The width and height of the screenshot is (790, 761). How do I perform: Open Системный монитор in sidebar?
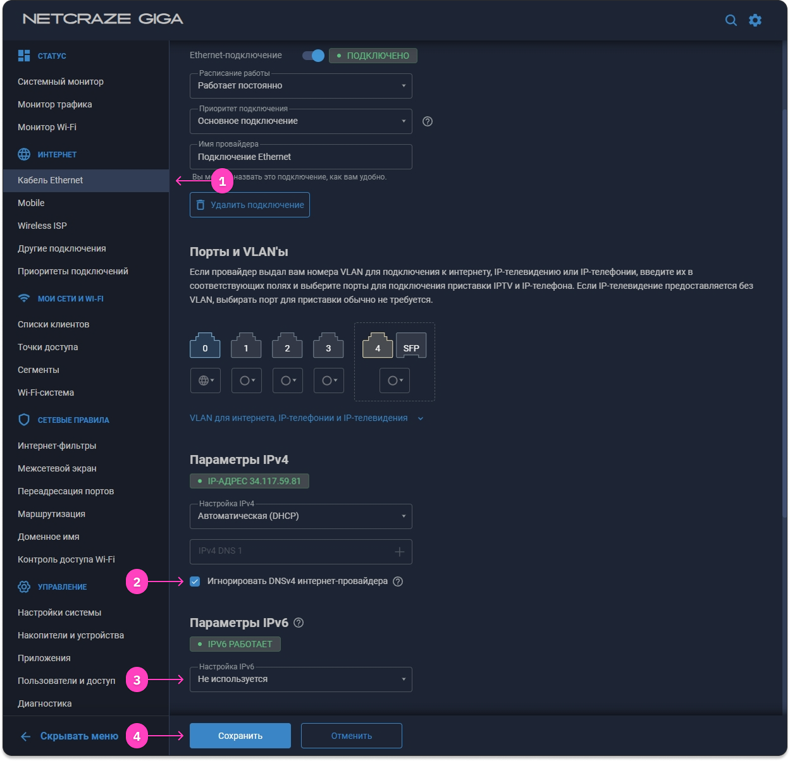(x=61, y=82)
